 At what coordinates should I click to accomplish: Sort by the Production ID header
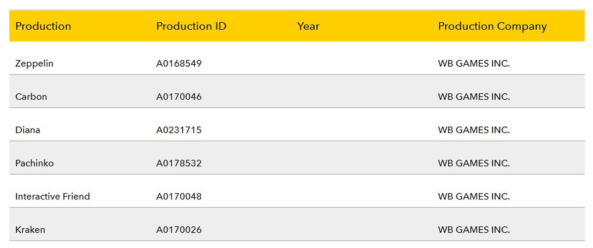click(191, 27)
